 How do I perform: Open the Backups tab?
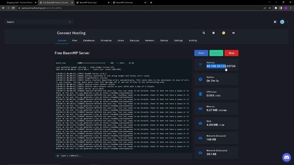(135, 41)
